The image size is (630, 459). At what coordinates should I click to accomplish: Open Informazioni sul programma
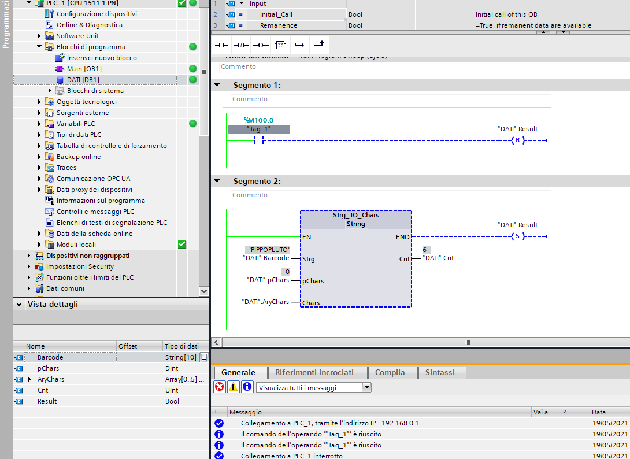point(101,201)
